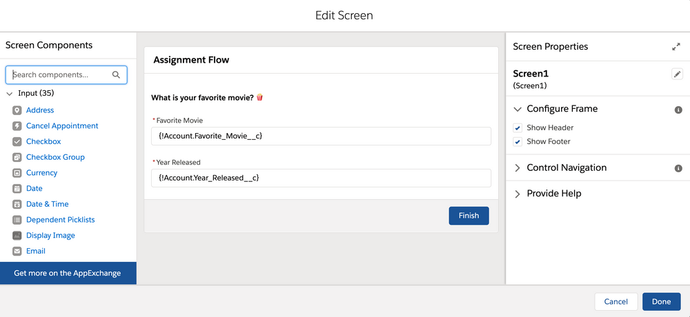Add the Date component
This screenshot has width=690, height=317.
coord(34,188)
